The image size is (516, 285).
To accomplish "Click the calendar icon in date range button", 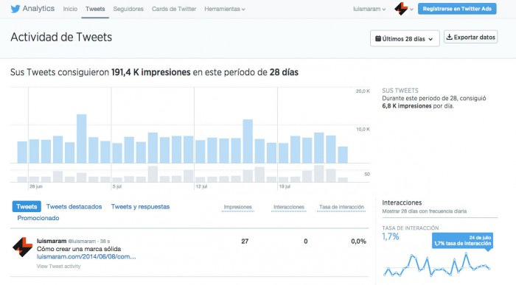I will (378, 39).
